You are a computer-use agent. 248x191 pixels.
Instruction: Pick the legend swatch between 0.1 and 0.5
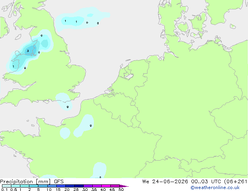point(7,186)
